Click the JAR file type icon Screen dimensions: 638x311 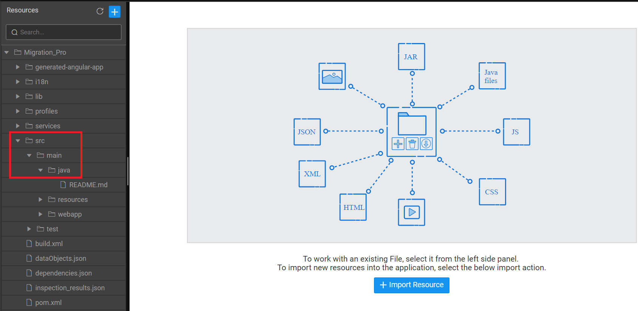click(x=411, y=57)
